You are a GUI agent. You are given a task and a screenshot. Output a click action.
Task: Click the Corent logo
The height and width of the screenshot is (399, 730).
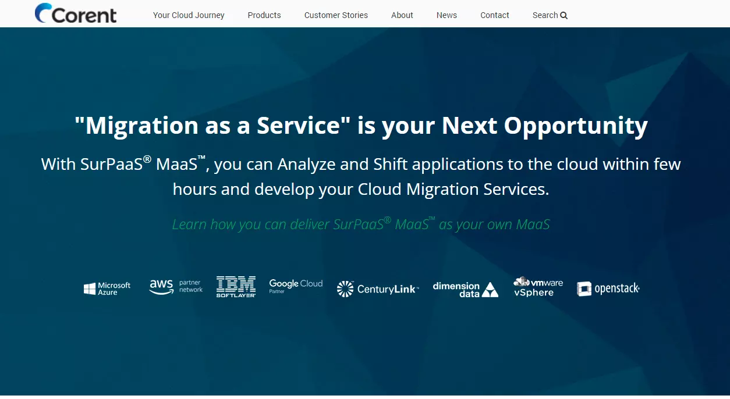tap(75, 13)
